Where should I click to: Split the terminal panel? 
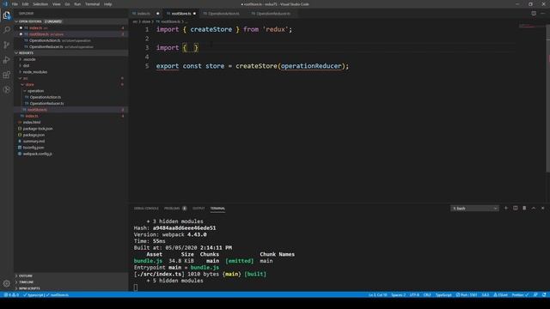(516, 208)
